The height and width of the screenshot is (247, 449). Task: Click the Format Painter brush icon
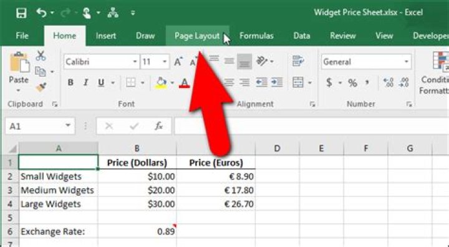[x=41, y=87]
